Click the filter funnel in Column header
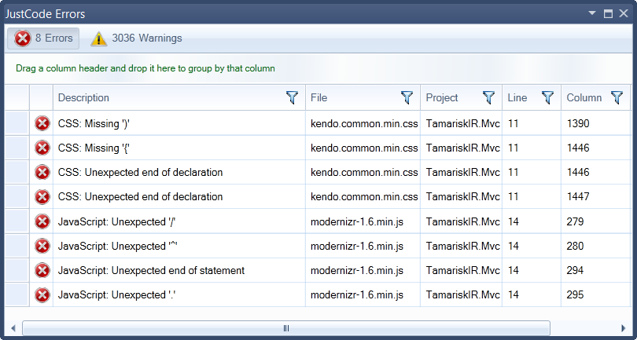This screenshot has height=340, width=637. [617, 97]
